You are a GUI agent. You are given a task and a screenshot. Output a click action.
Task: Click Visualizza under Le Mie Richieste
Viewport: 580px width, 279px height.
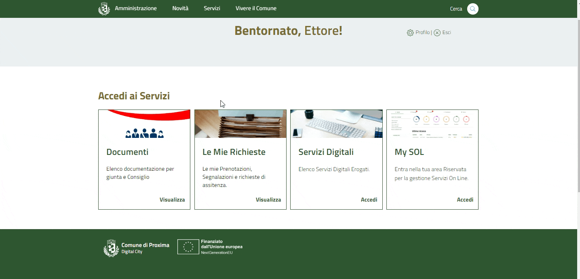pos(268,200)
